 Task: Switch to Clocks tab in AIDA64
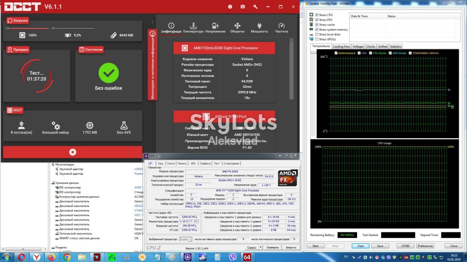point(371,47)
